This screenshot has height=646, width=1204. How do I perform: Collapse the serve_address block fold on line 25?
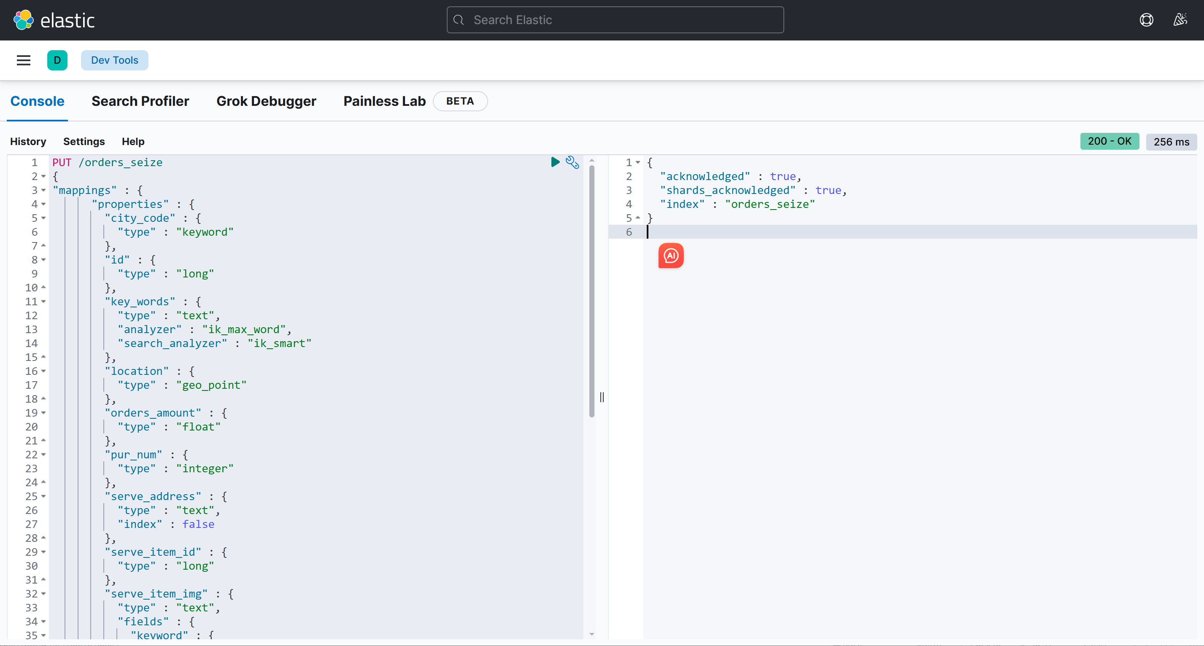click(43, 497)
